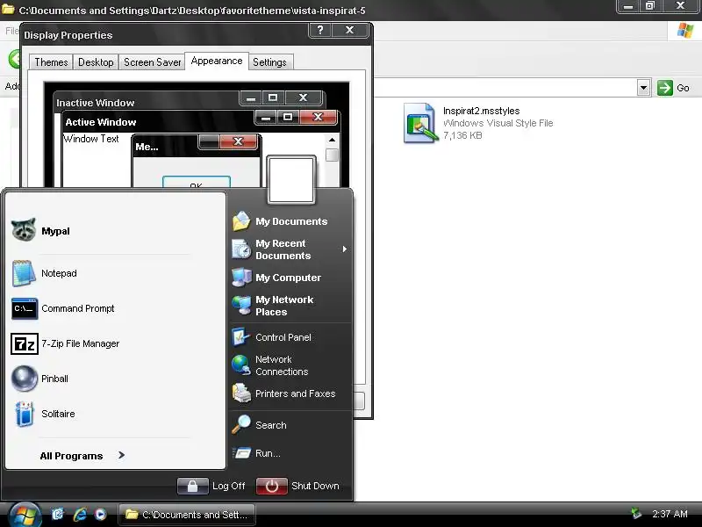The width and height of the screenshot is (702, 527).
Task: Open Network Connections
Action: coord(270,365)
